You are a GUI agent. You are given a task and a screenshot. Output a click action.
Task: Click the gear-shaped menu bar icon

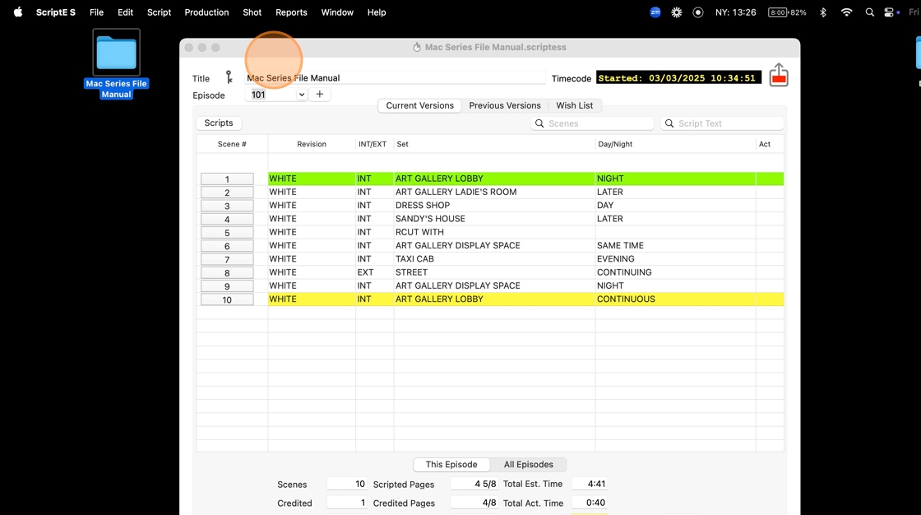point(677,12)
